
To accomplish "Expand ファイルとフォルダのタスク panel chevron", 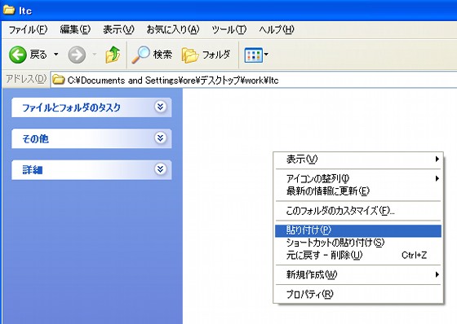I will pos(160,107).
